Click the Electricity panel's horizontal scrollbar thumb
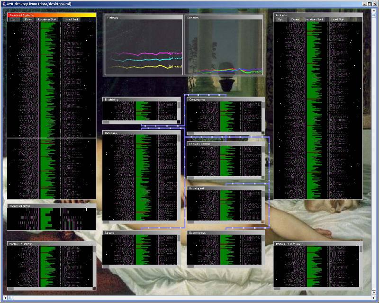Viewport: 379px width, 303px height. (x=106, y=122)
